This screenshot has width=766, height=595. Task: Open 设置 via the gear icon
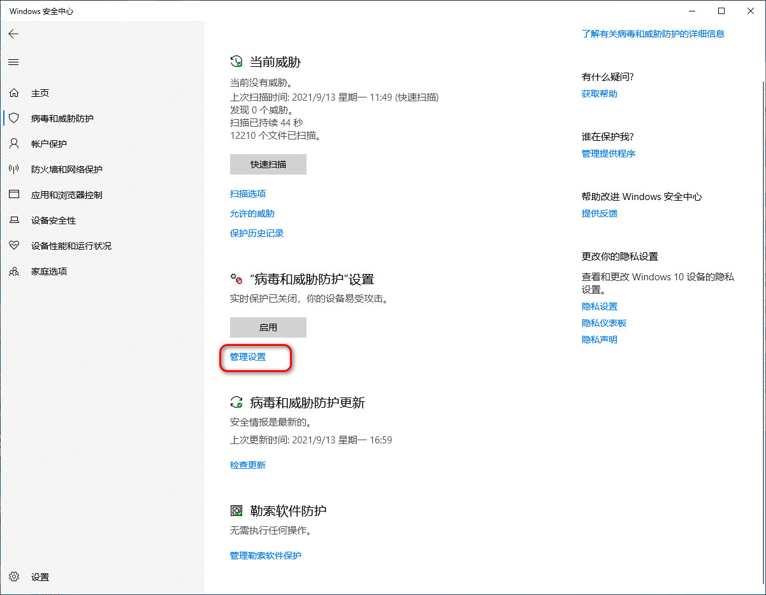pos(14,577)
